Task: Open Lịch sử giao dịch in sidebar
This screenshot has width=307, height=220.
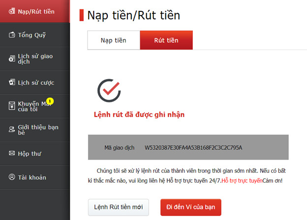Action: (x=35, y=58)
